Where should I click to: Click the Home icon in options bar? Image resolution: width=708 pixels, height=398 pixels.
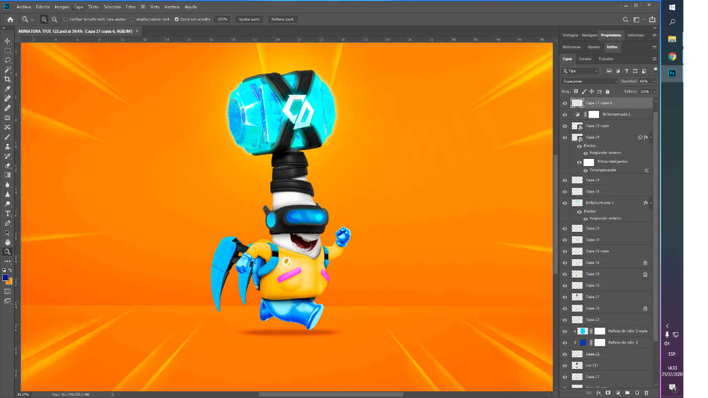tap(10, 20)
